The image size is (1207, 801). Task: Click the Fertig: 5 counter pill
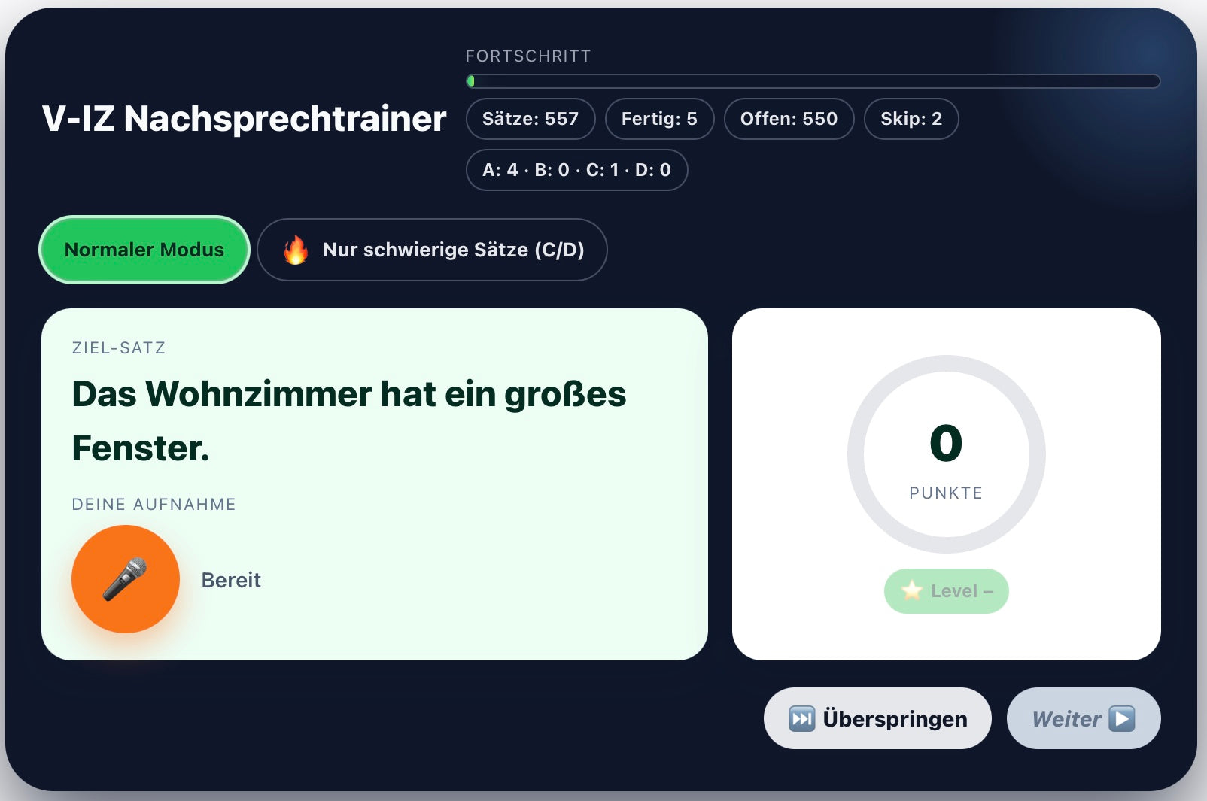coord(659,119)
